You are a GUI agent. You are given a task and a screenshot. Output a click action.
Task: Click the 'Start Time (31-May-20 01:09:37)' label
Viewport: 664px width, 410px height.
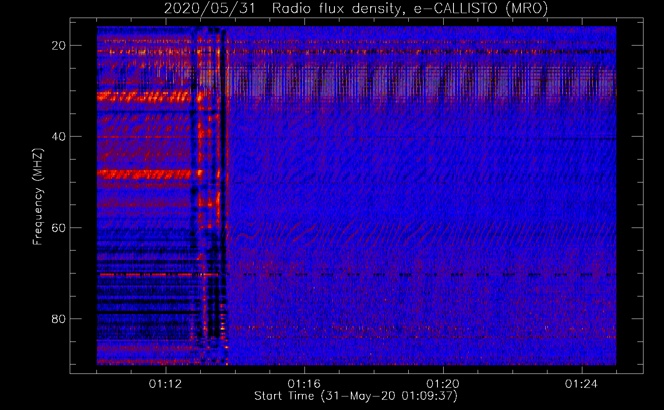pos(356,396)
